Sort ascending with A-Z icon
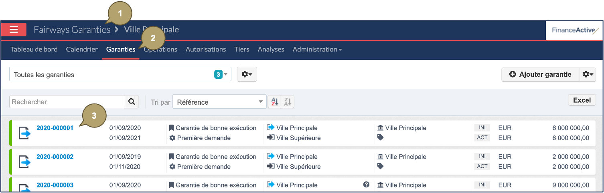Image resolution: width=604 pixels, height=193 pixels. pyautogui.click(x=274, y=102)
